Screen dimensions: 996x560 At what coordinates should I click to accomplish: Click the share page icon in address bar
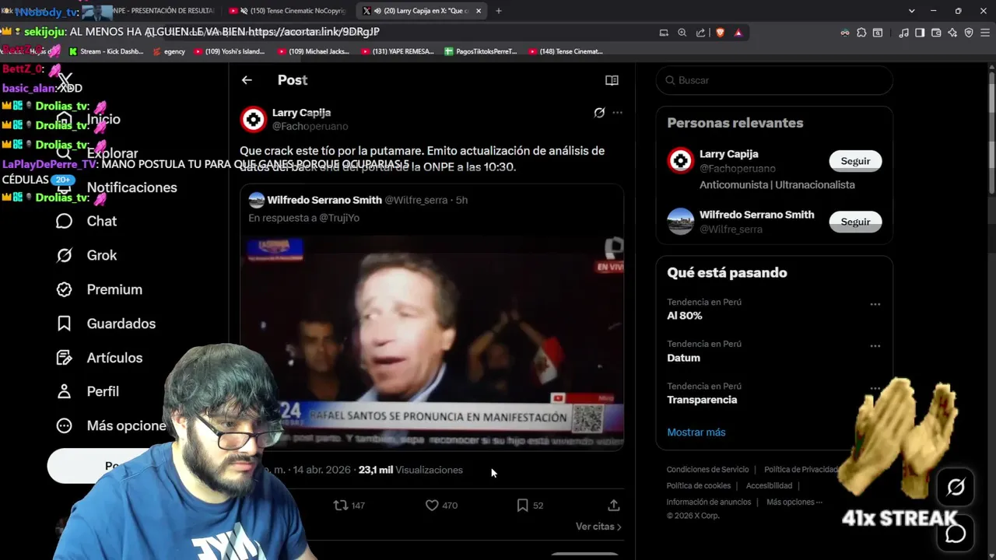pos(700,33)
